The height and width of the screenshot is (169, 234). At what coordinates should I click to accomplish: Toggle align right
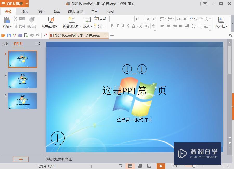175,26
